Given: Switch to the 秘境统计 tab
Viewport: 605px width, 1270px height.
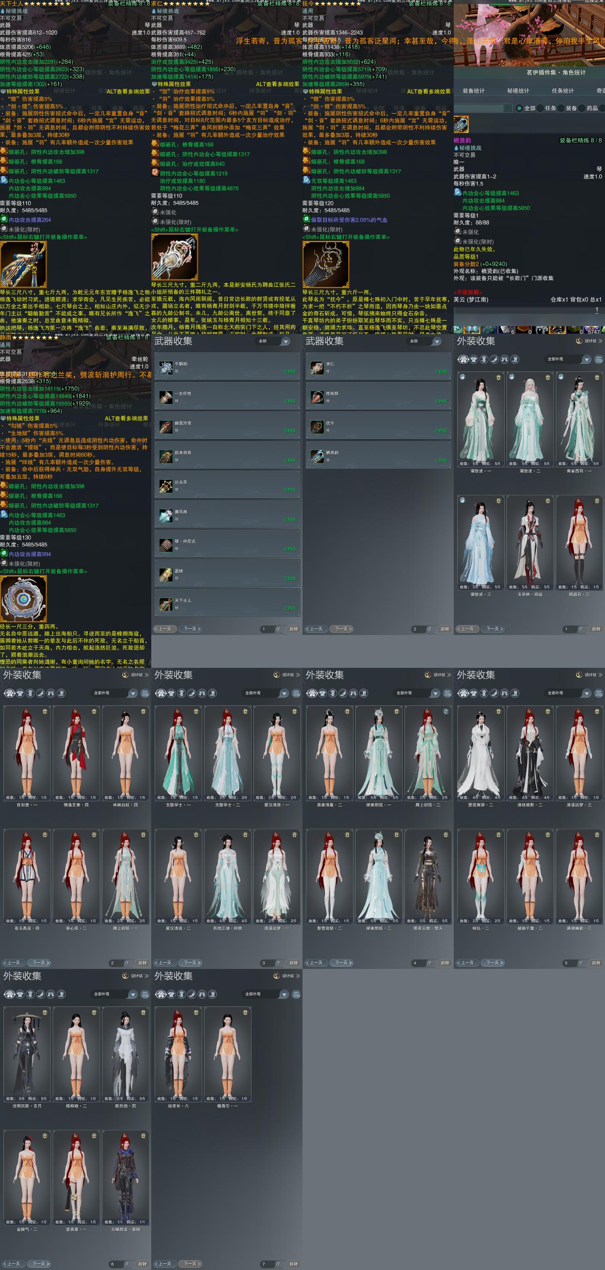Looking at the screenshot, I should tap(518, 91).
